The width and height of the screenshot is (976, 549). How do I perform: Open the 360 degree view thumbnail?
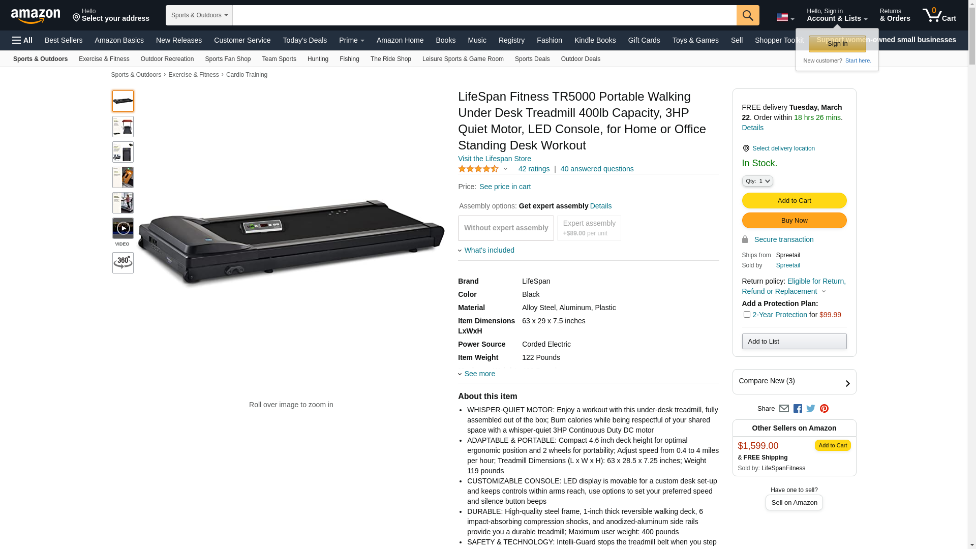click(x=123, y=263)
